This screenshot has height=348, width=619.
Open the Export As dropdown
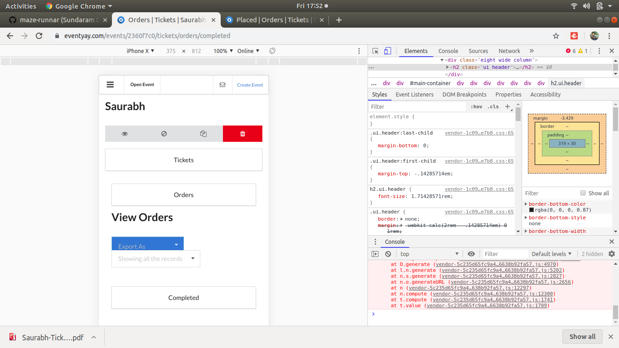point(148,244)
